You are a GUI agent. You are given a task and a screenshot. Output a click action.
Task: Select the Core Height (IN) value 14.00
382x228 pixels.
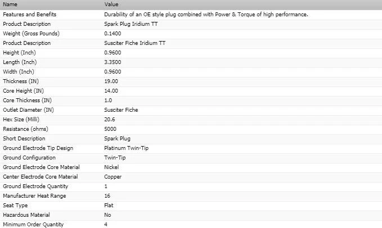point(111,91)
